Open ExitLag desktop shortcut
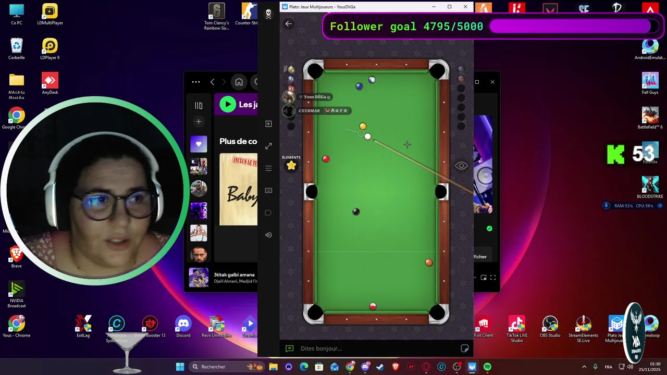Image resolution: width=667 pixels, height=375 pixels. pyautogui.click(x=83, y=327)
